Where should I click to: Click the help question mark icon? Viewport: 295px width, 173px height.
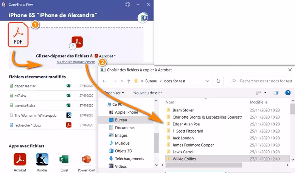tap(287, 93)
